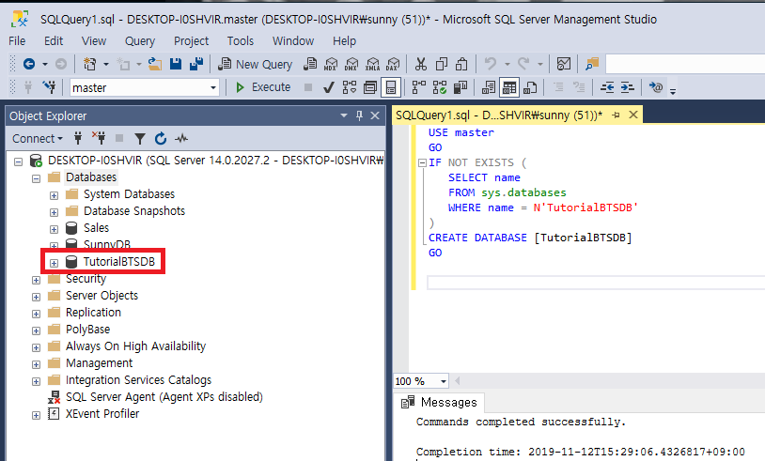Click the Execute button
Image resolution: width=765 pixels, height=461 pixels.
pyautogui.click(x=263, y=87)
